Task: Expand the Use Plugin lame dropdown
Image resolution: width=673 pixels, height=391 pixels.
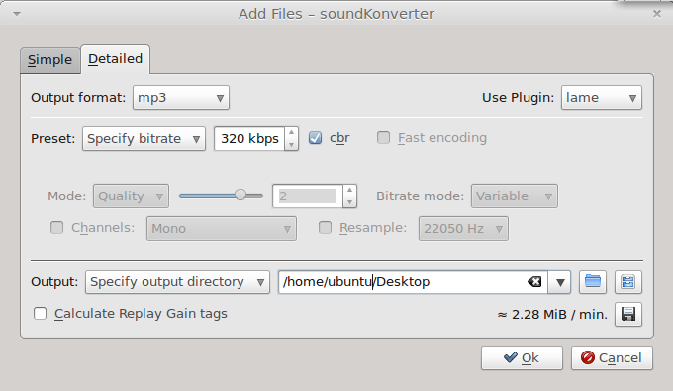Action: coord(602,97)
